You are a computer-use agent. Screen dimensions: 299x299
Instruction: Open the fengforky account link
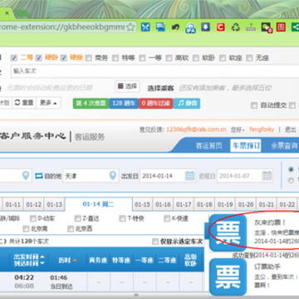pos(262,130)
